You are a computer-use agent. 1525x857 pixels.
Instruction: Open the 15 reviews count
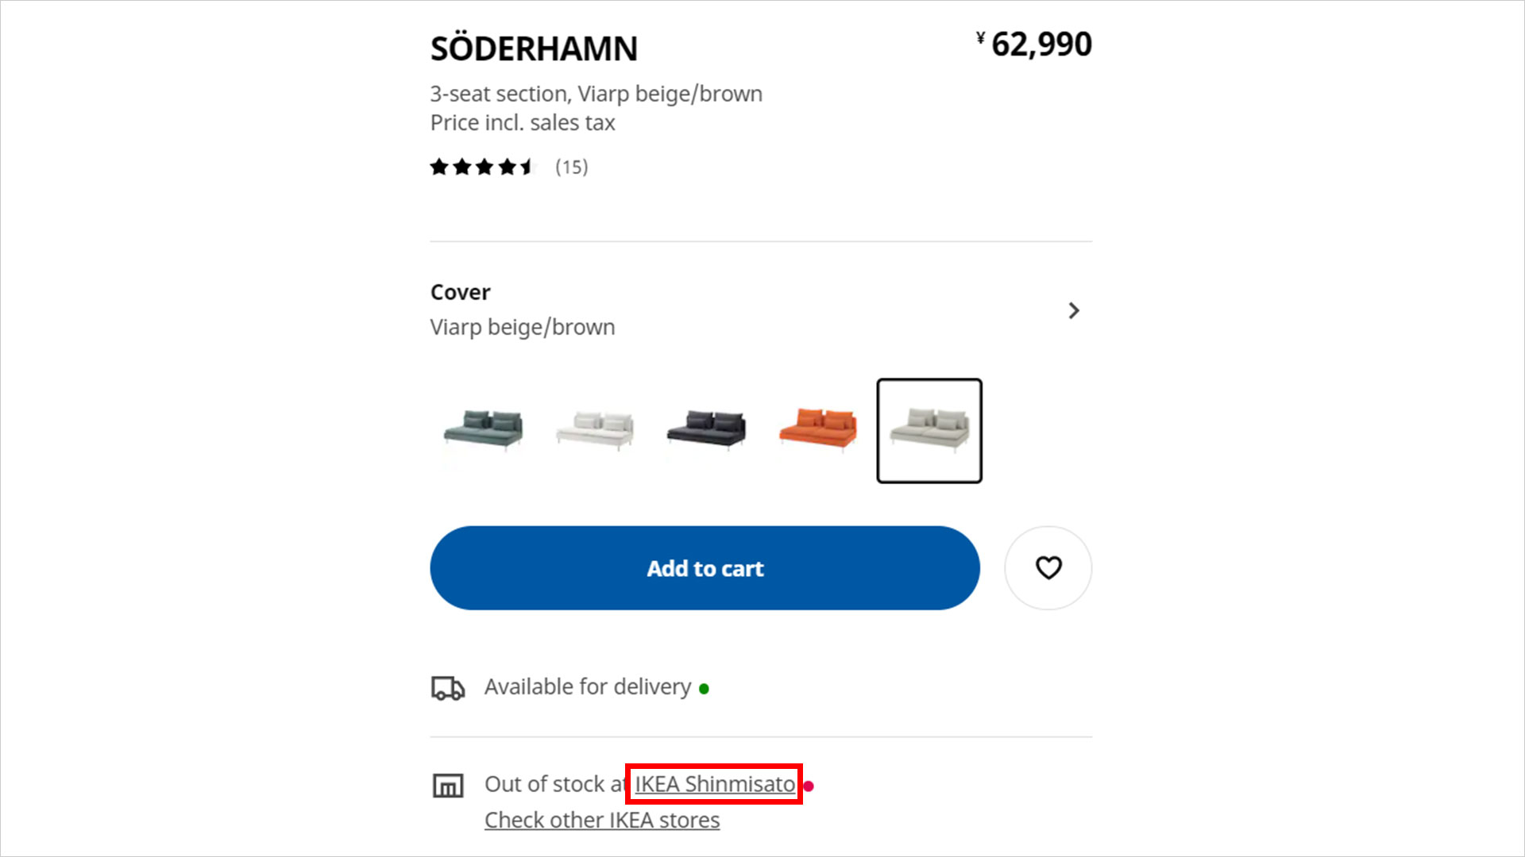(x=571, y=167)
